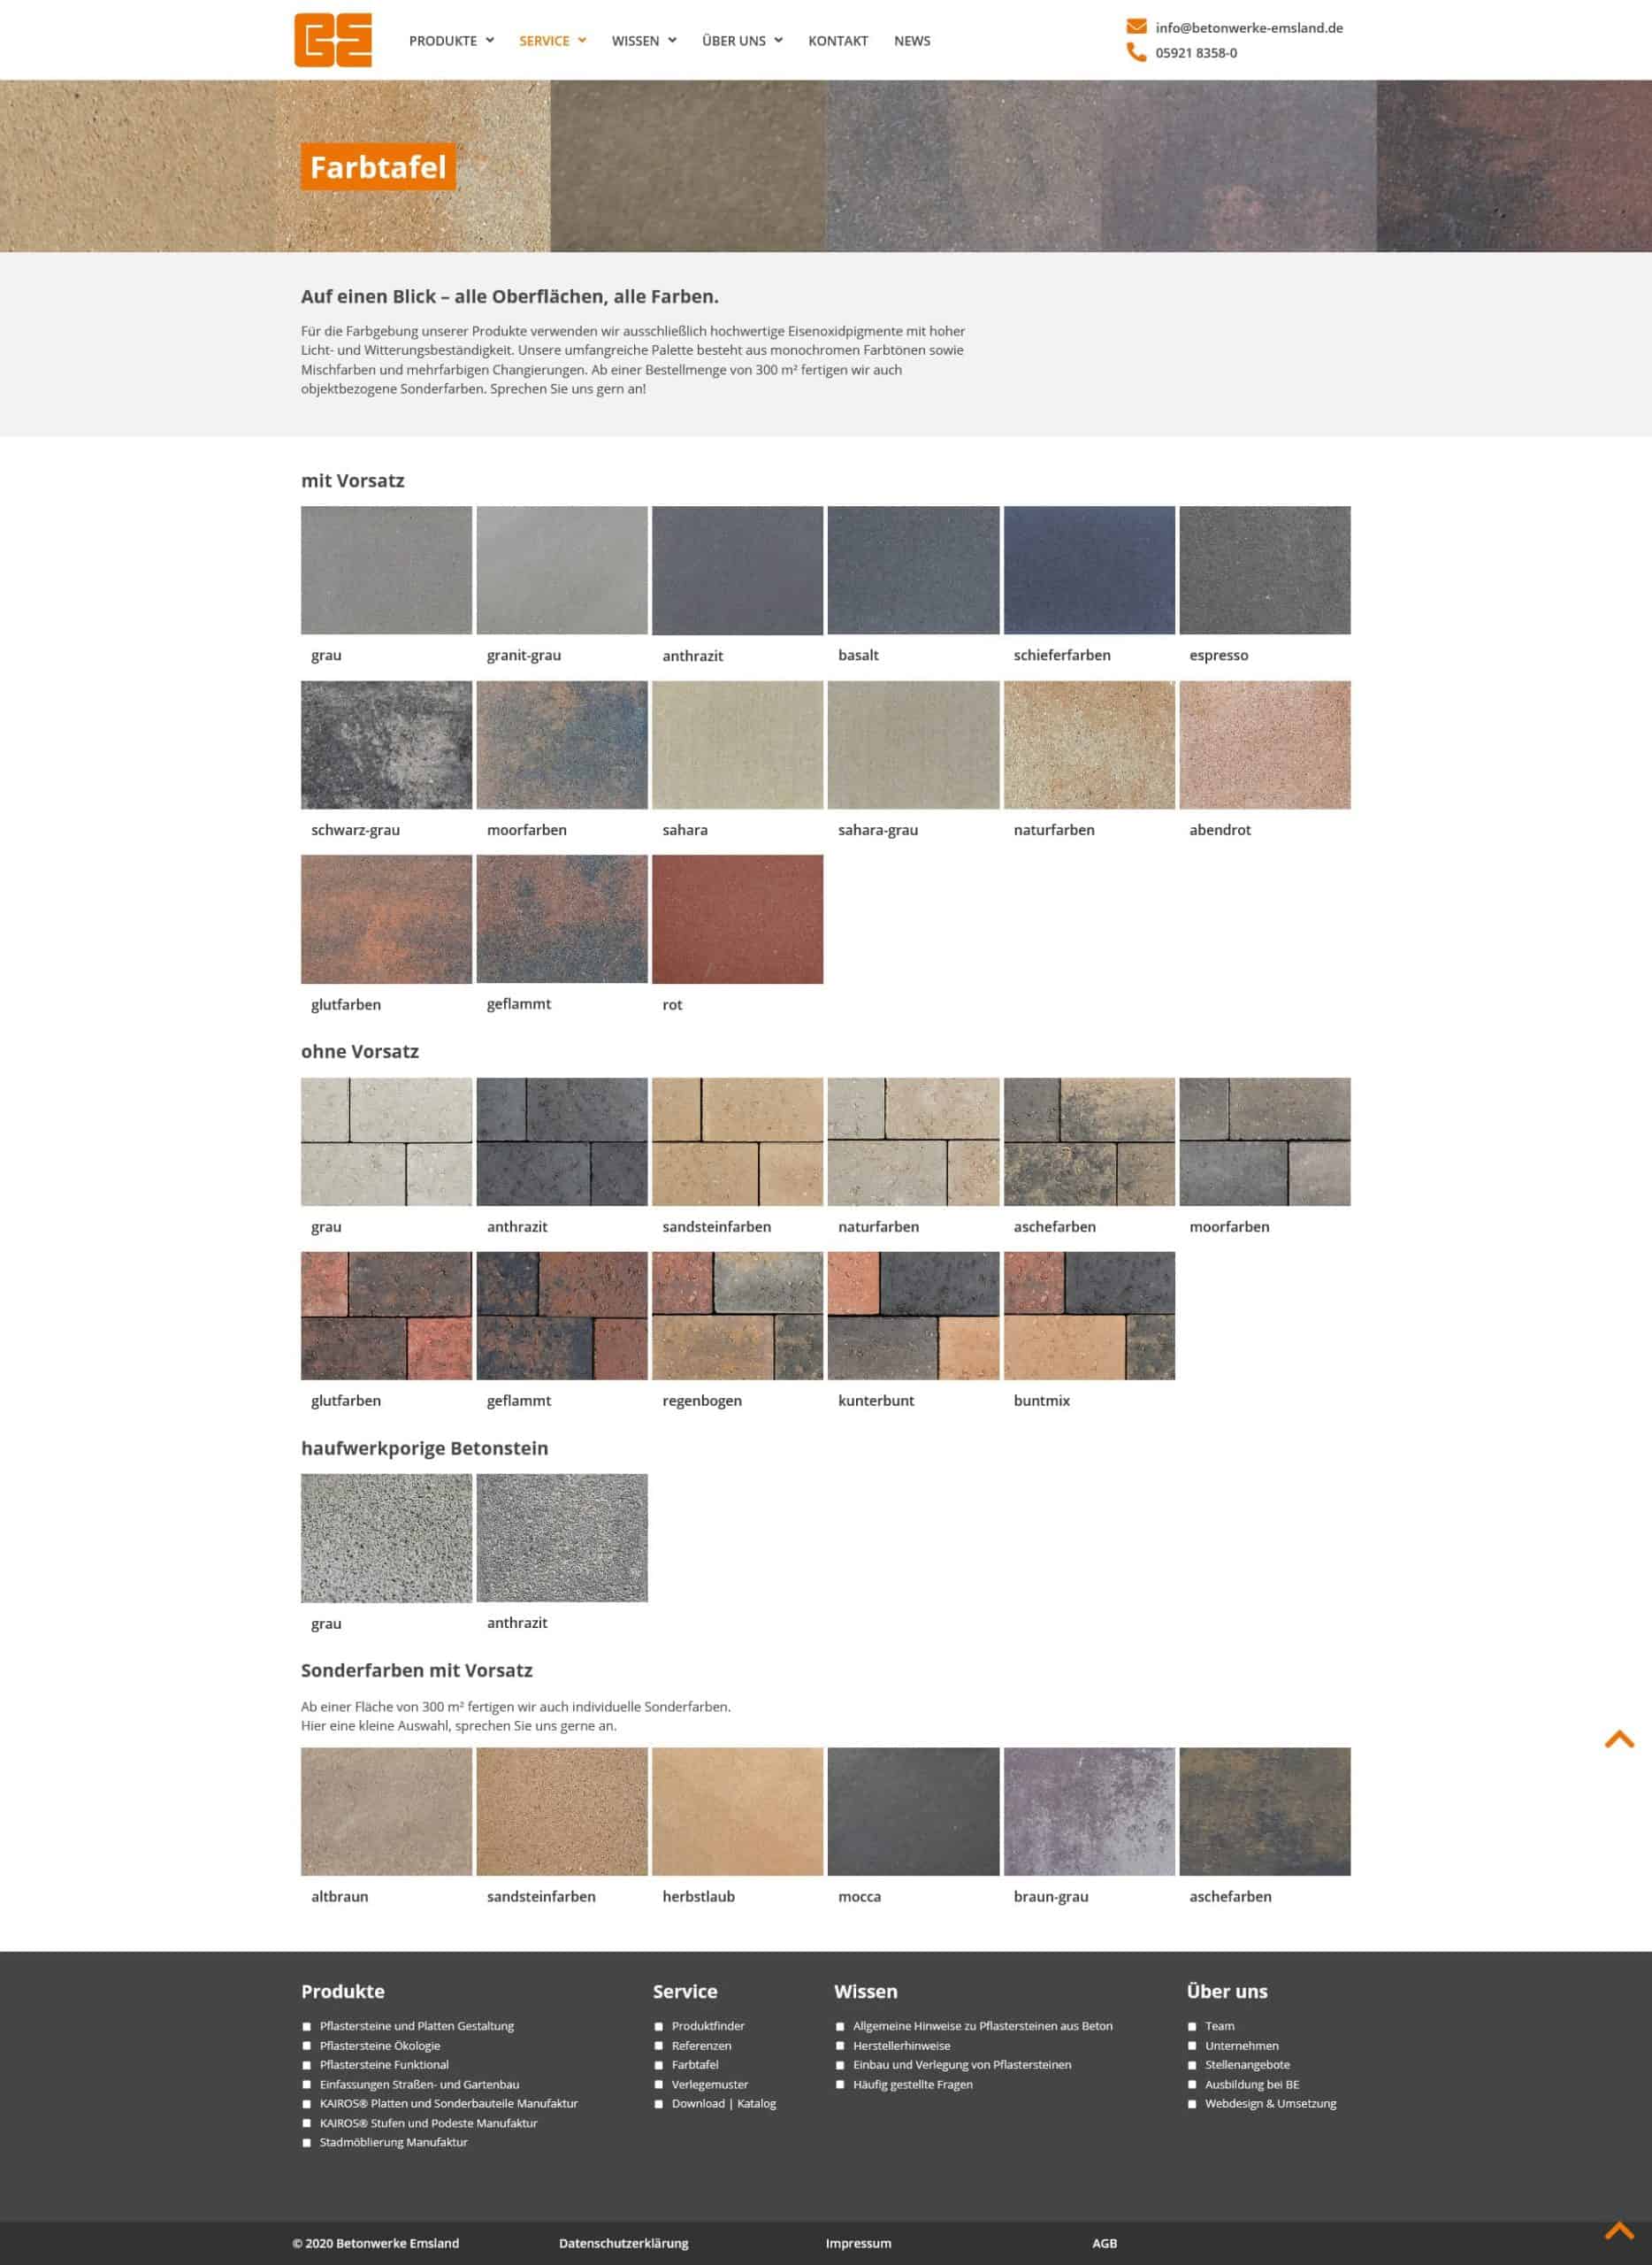Open the Impressum link in footer

(x=858, y=2243)
